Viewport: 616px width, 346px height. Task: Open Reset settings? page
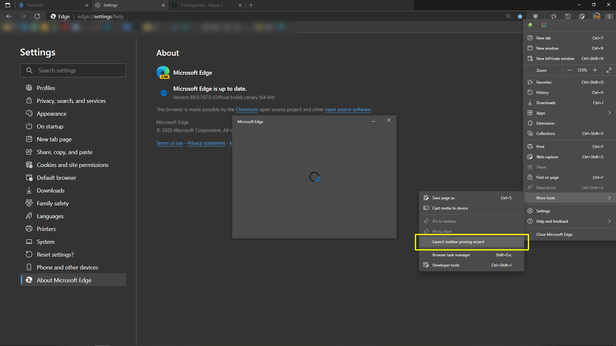point(73,255)
